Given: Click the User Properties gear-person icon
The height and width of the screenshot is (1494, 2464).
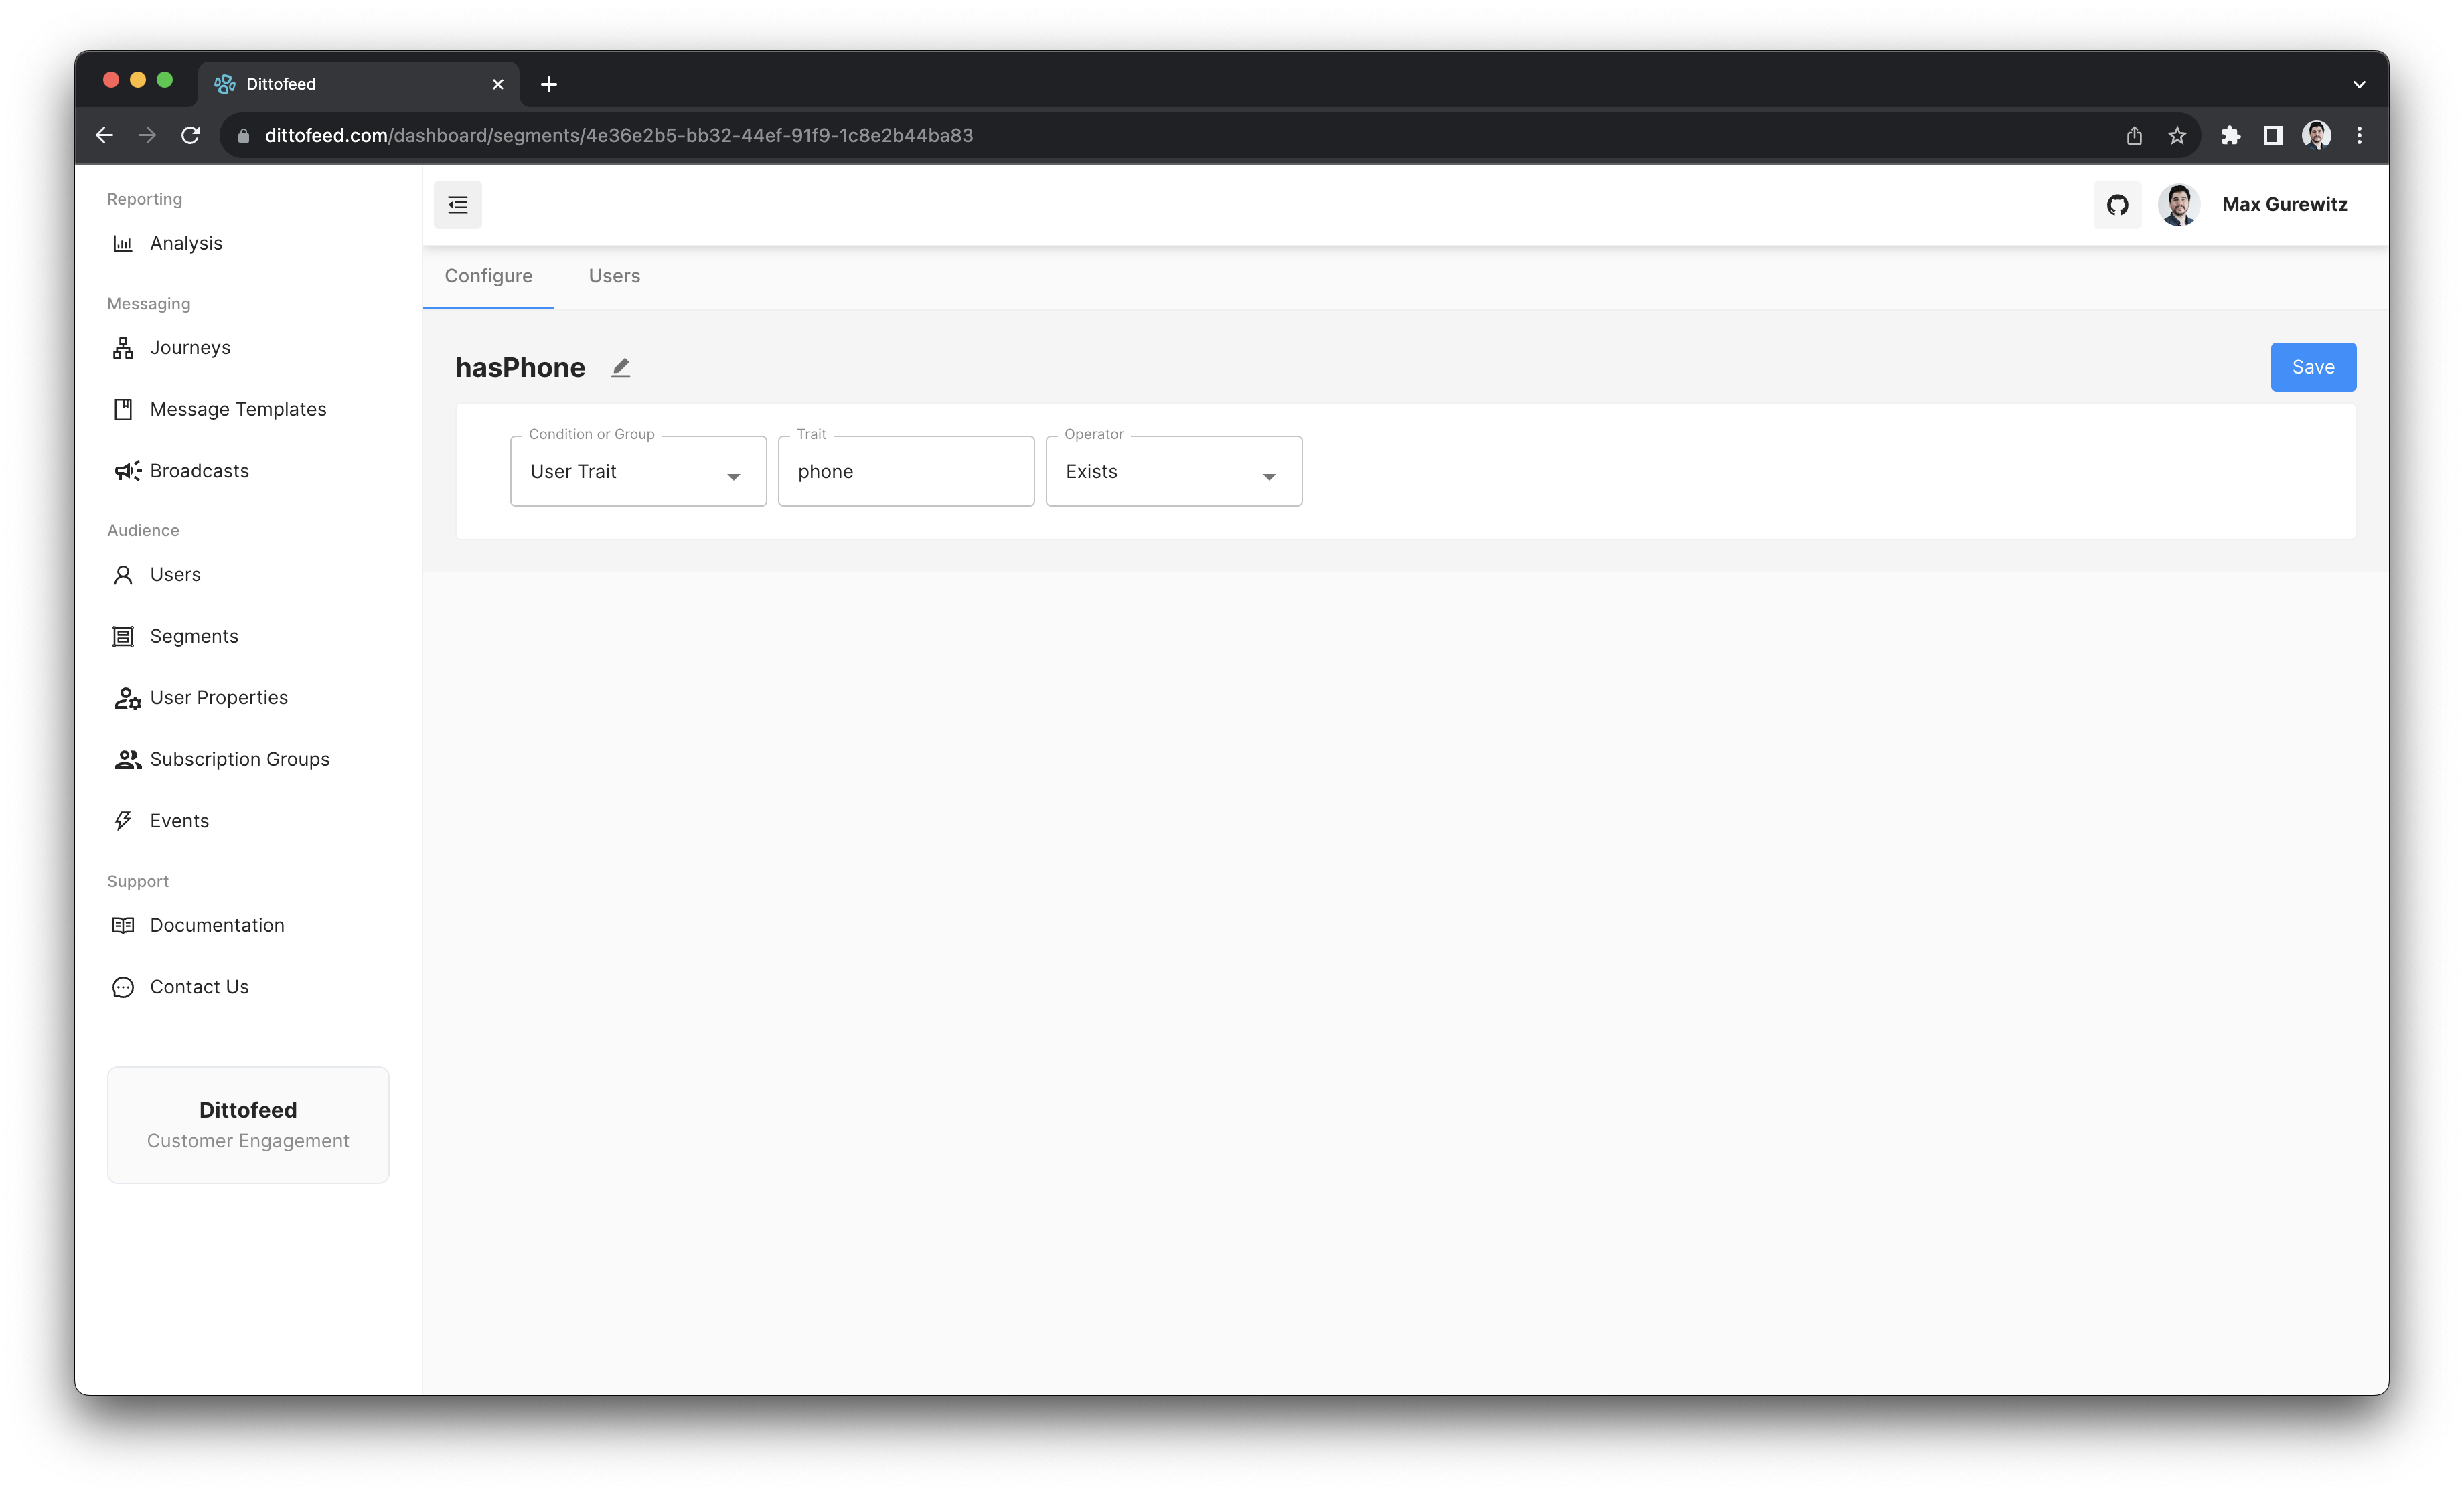Looking at the screenshot, I should point(127,698).
